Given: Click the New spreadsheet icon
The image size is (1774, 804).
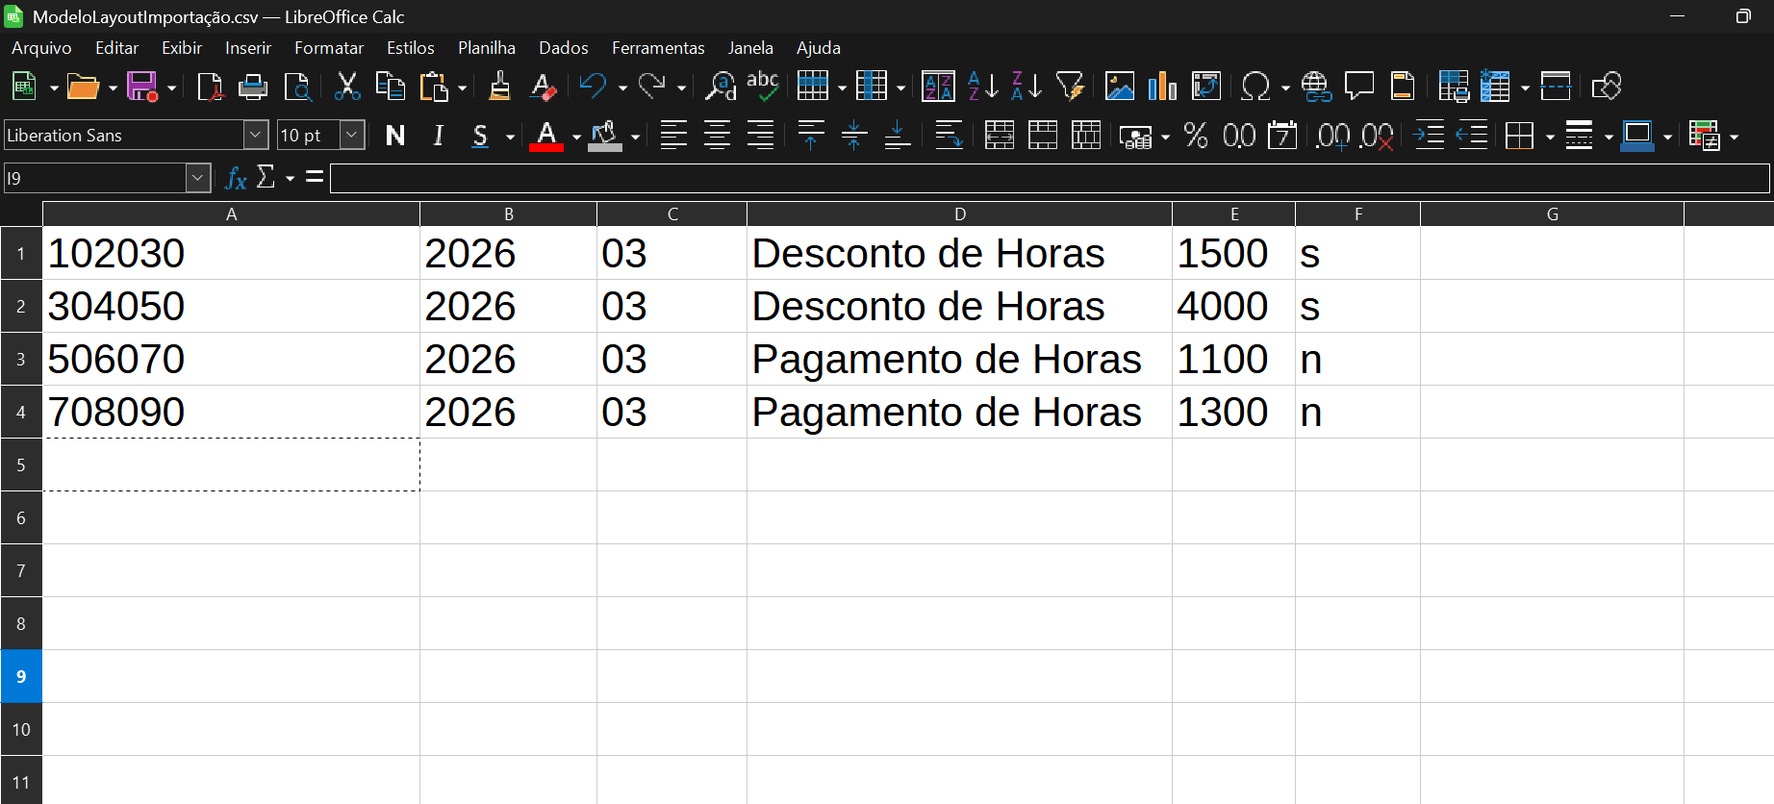Looking at the screenshot, I should (24, 87).
